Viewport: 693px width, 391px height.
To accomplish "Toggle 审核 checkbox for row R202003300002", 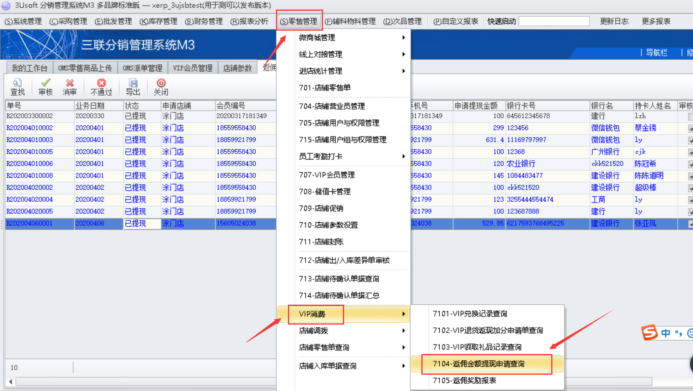I will [x=691, y=117].
